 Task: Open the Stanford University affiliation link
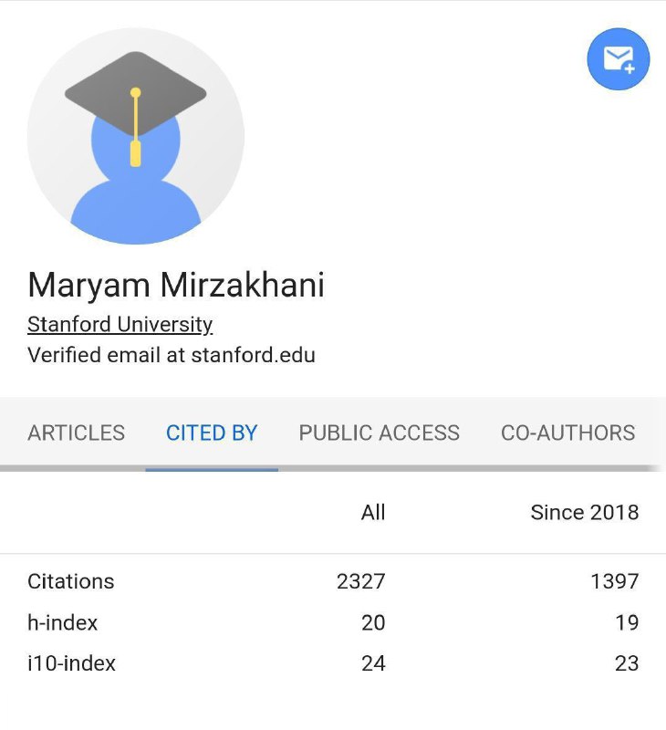[x=120, y=325]
